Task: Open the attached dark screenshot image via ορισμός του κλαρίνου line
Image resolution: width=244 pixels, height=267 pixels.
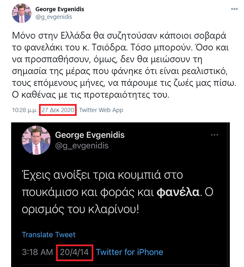Action: click(x=80, y=209)
